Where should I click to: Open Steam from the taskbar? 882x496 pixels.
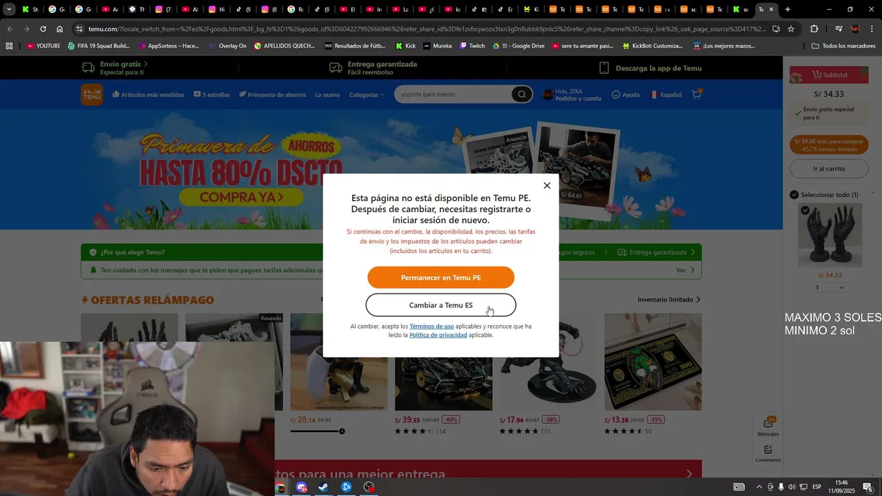[x=323, y=487]
